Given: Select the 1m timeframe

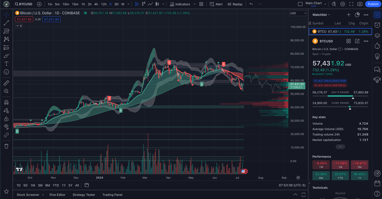Looking at the screenshot, I should coord(50,4).
